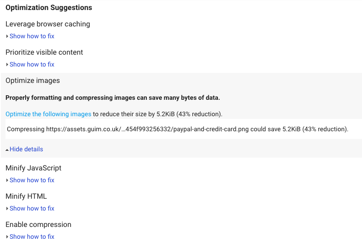362x247 pixels.
Task: Click the bold 'Properly formatting and compressing images' text
Action: coord(113,98)
